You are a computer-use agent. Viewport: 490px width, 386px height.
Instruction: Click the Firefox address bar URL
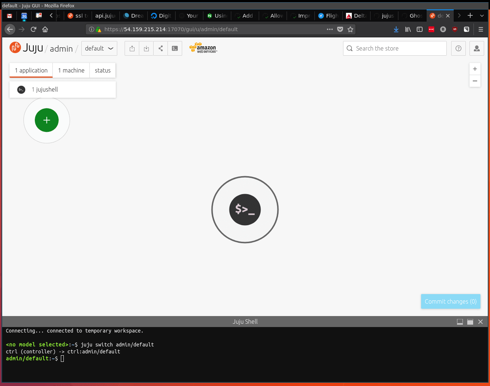pyautogui.click(x=171, y=29)
